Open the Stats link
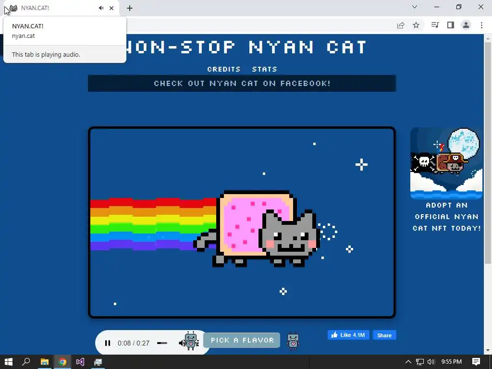 265,69
